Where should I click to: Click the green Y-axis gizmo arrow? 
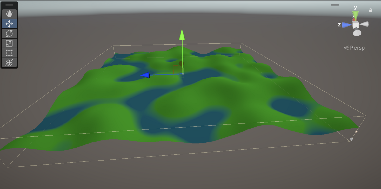click(x=182, y=35)
